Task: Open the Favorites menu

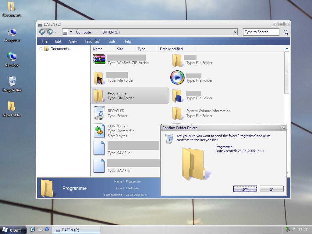Action: point(92,41)
